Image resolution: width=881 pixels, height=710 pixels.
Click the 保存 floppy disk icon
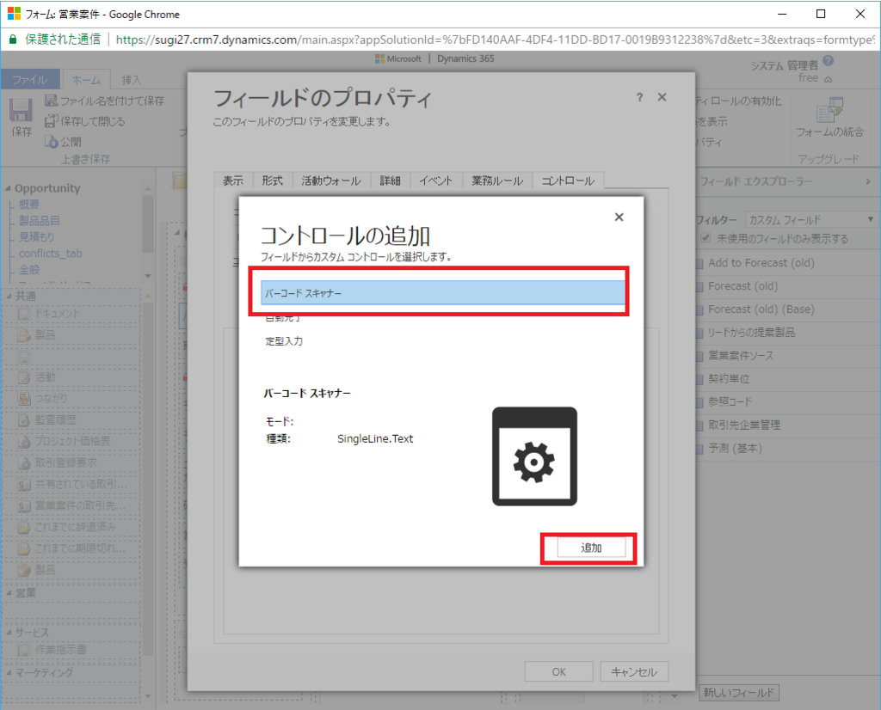21,109
